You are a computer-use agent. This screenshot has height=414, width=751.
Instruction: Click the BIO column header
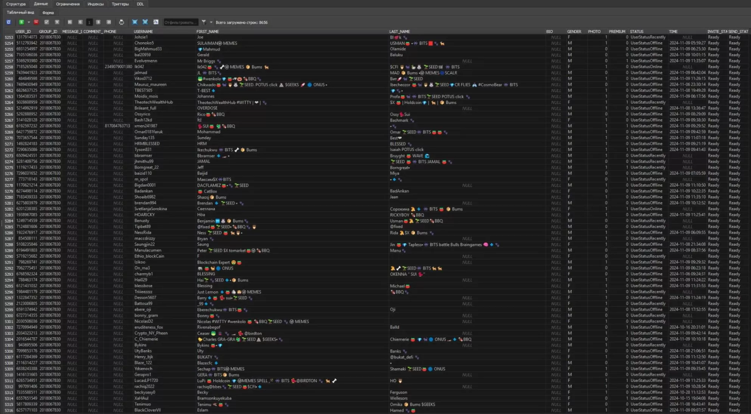coord(555,32)
